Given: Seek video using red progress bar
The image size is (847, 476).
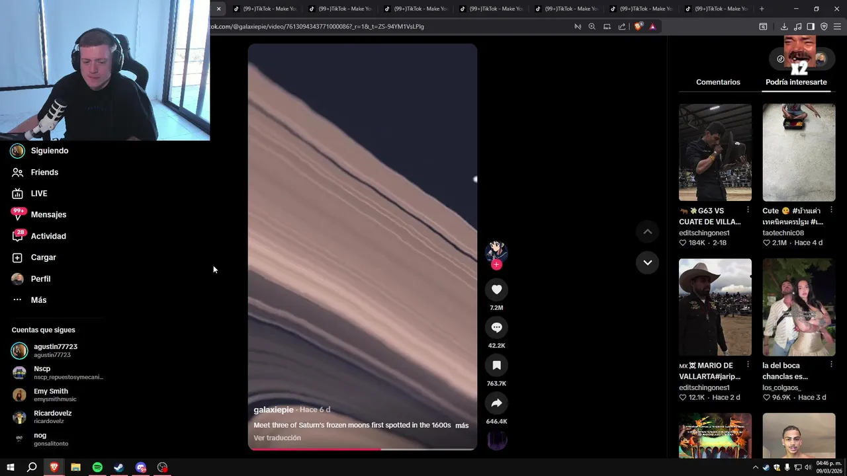Looking at the screenshot, I should [362, 449].
